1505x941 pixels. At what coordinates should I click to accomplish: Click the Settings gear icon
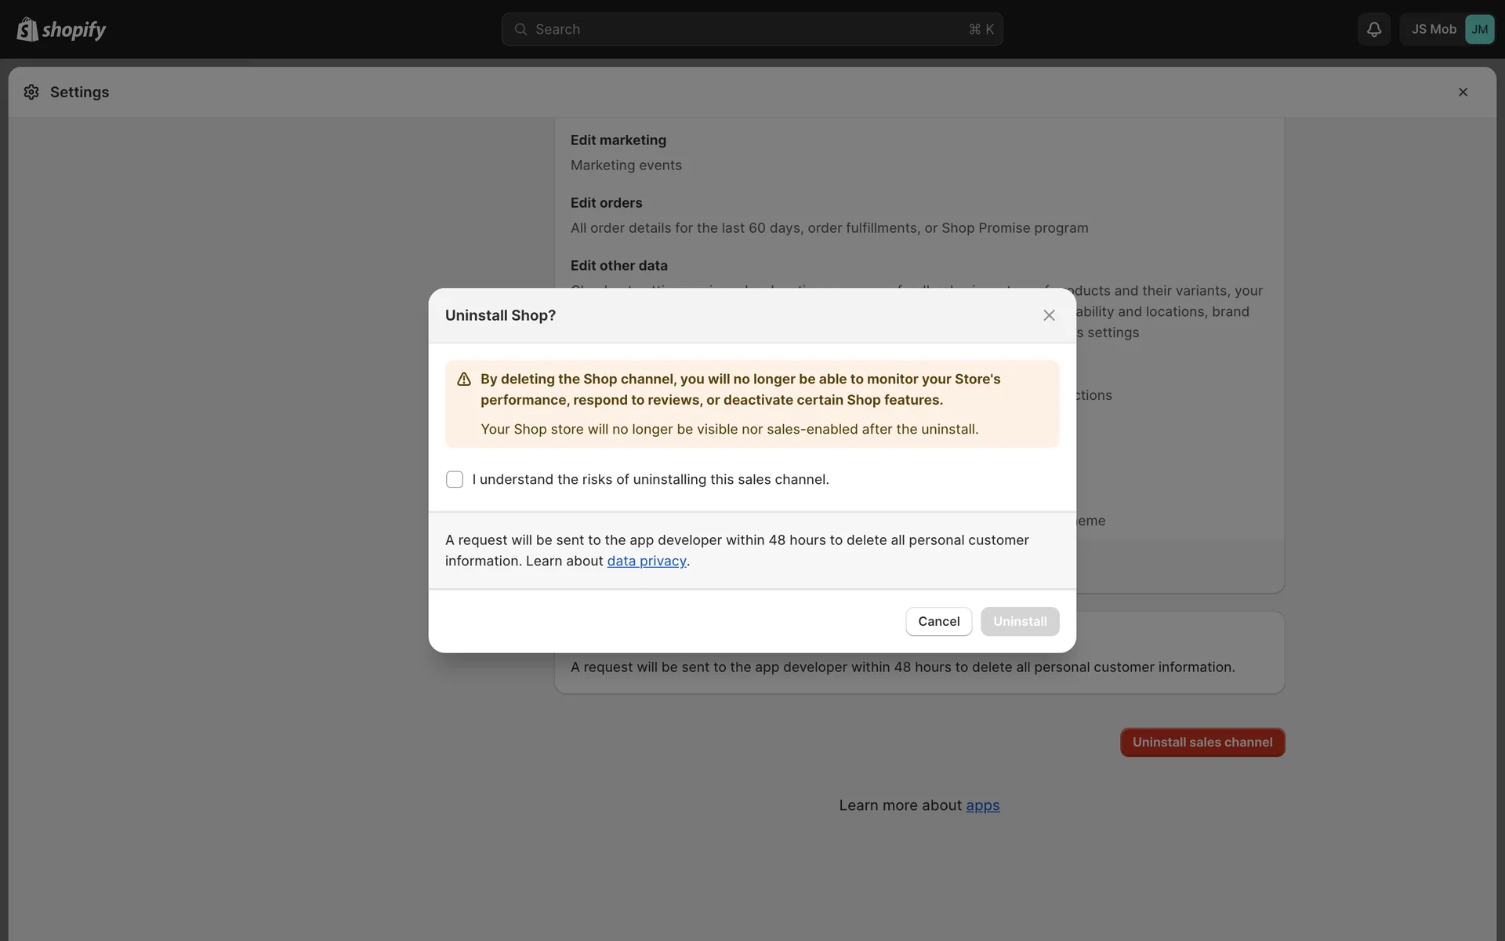click(31, 93)
